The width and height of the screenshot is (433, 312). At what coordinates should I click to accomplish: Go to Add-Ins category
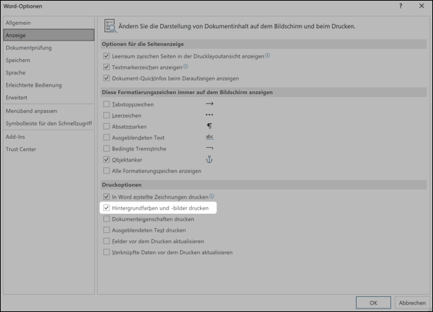[49, 137]
